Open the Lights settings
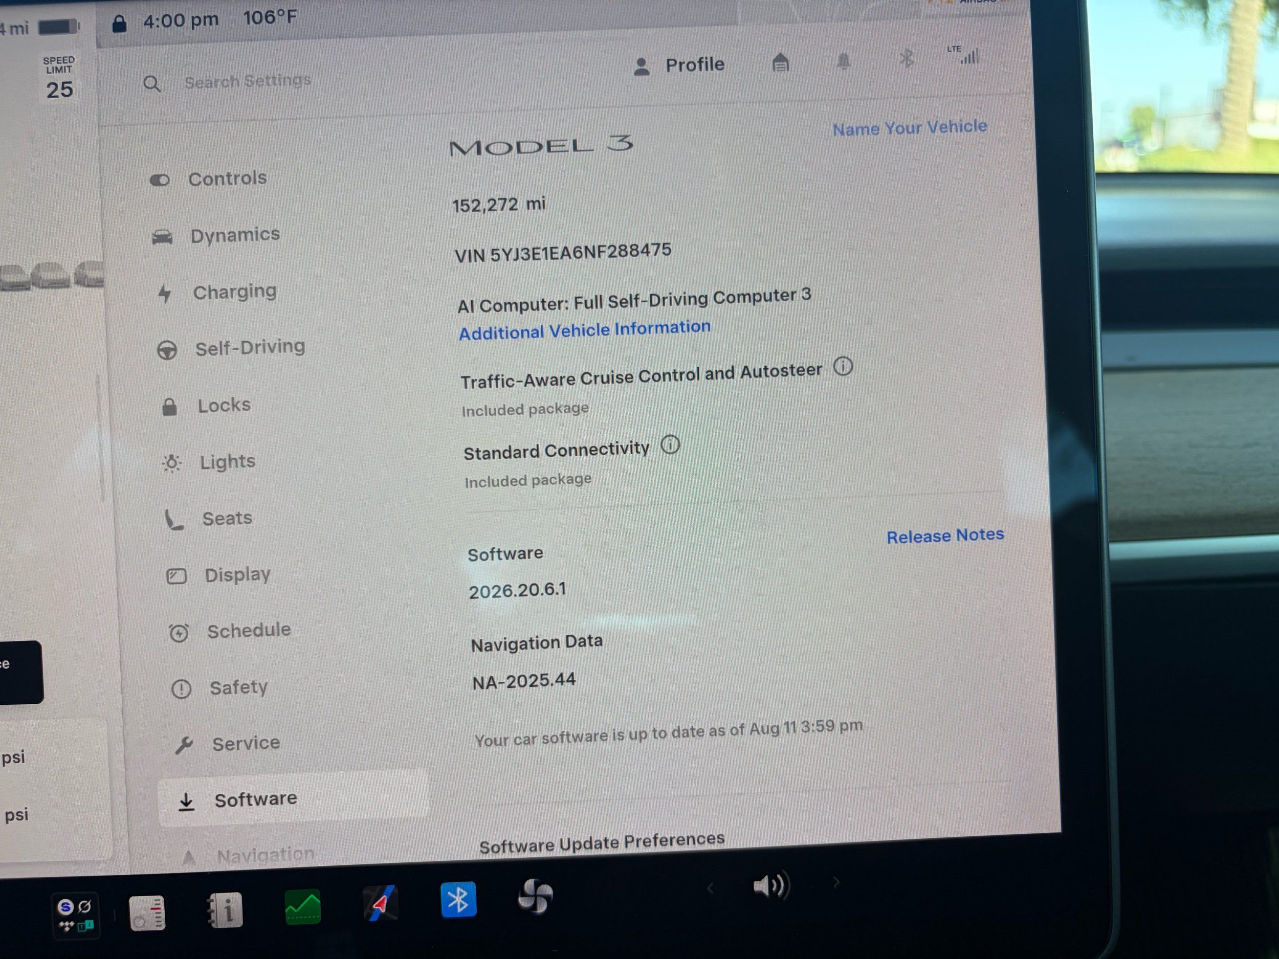The width and height of the screenshot is (1279, 959). (x=209, y=462)
